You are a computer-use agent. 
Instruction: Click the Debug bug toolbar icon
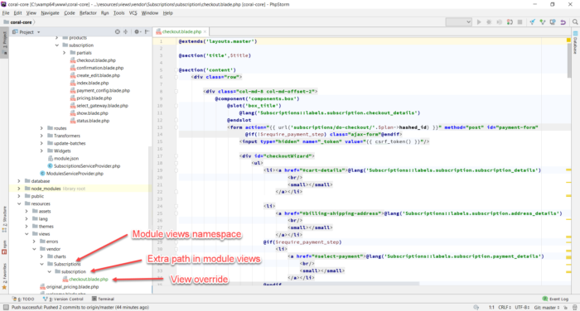click(489, 22)
